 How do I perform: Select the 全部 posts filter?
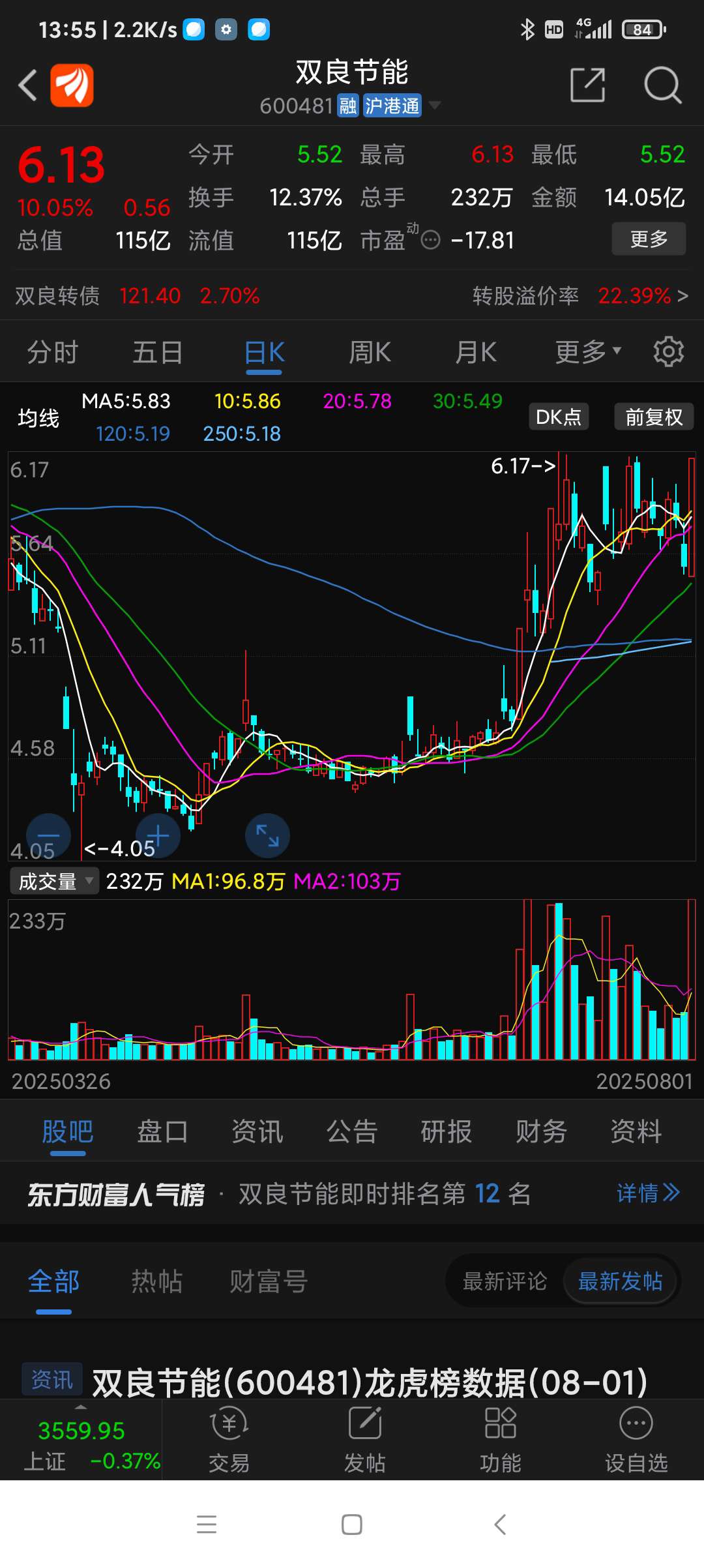tap(53, 1281)
